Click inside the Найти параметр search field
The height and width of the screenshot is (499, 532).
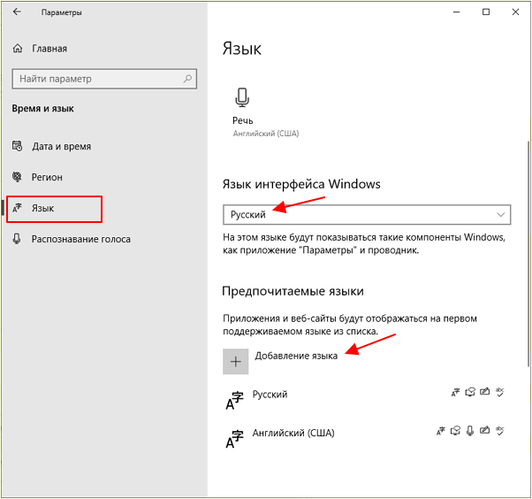(104, 79)
